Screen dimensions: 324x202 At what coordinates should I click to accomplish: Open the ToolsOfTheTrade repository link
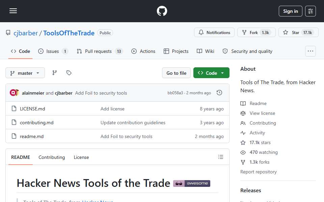69,33
